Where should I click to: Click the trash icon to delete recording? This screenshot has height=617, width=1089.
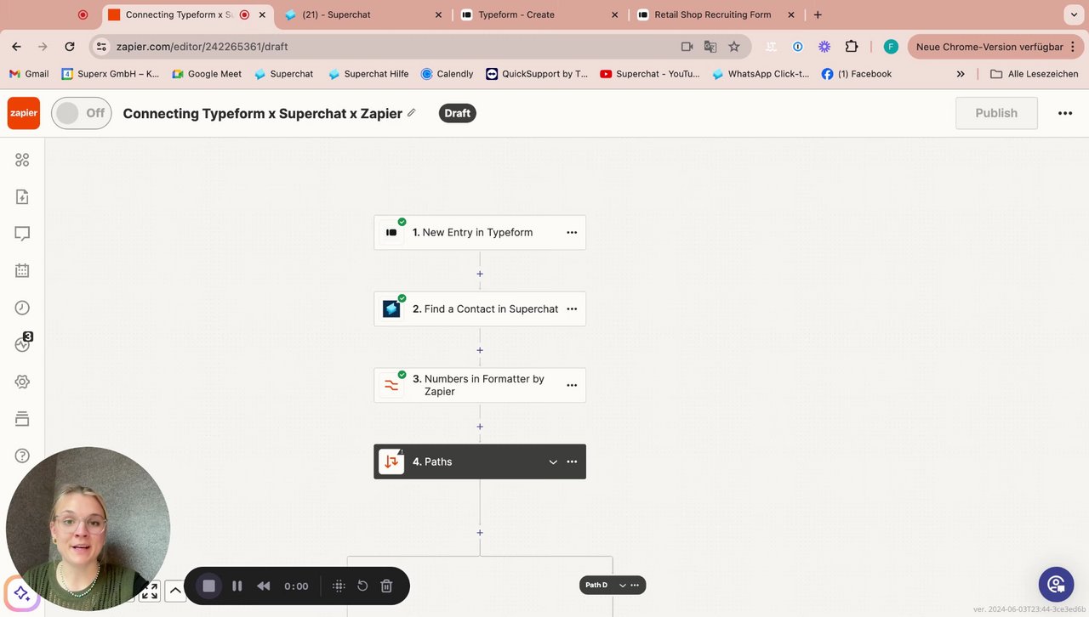pos(386,586)
